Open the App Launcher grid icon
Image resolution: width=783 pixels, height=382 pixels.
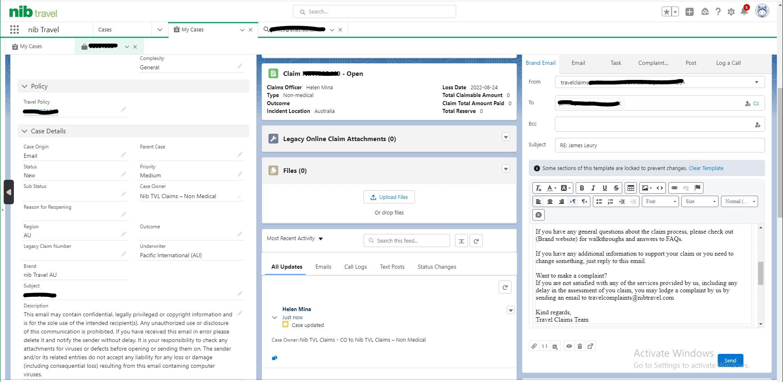tap(14, 29)
